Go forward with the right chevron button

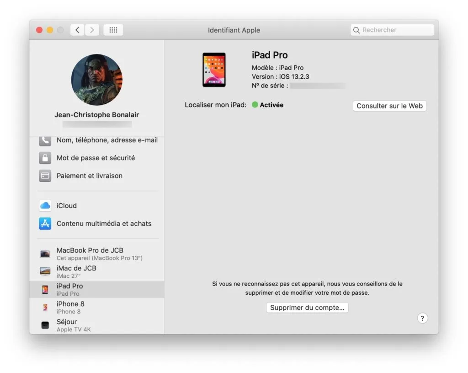92,30
